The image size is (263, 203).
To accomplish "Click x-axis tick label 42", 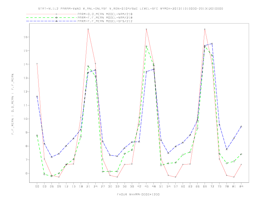I will 139,186.
